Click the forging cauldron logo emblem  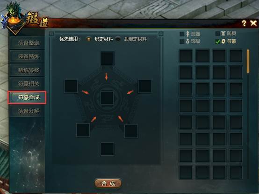(14, 18)
